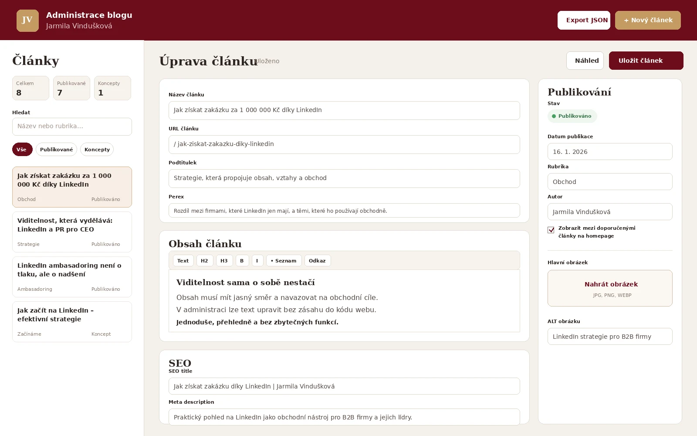The height and width of the screenshot is (436, 697).
Task: Click the Publikováno status badge
Action: 572,116
